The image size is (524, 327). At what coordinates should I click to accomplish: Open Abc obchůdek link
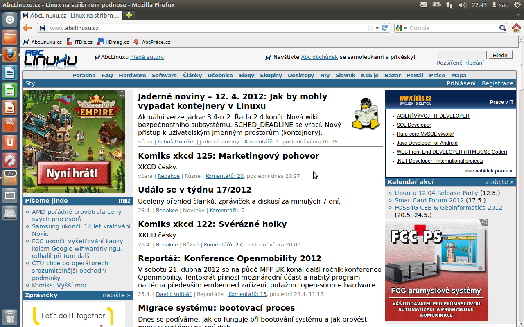319,57
